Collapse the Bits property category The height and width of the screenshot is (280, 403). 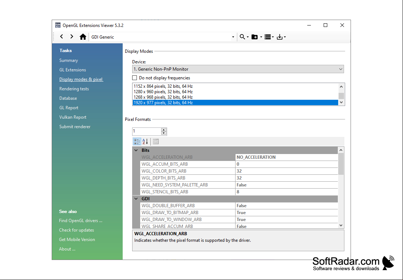[x=136, y=150]
